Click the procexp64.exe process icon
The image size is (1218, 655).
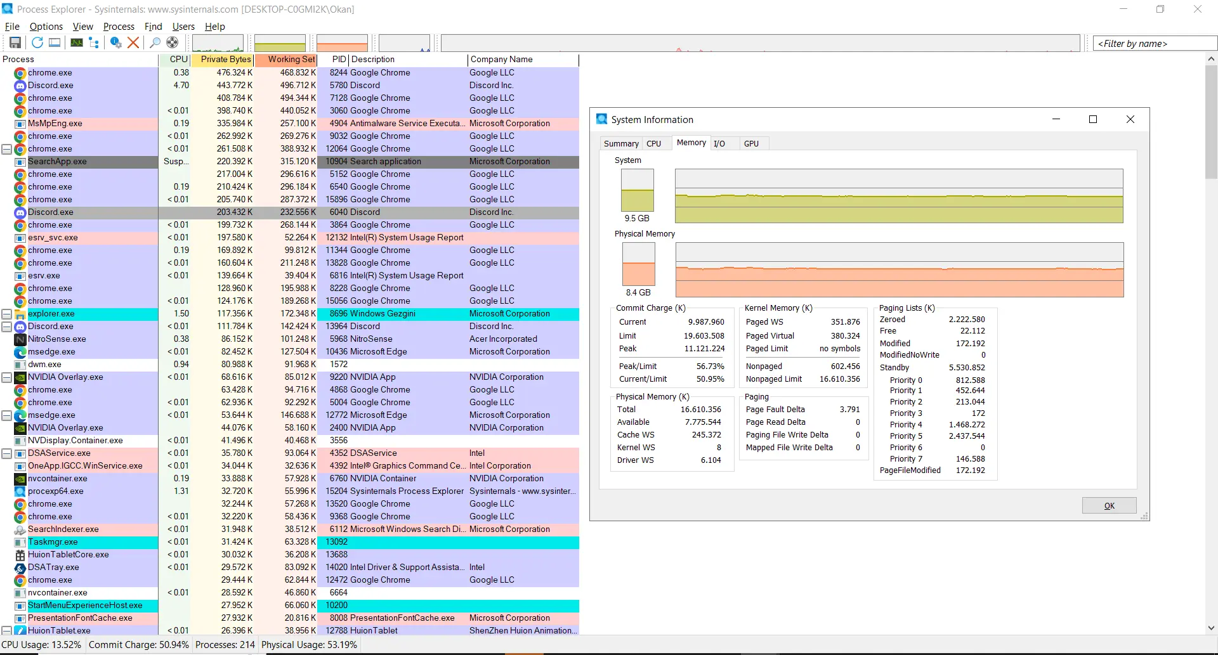point(20,491)
